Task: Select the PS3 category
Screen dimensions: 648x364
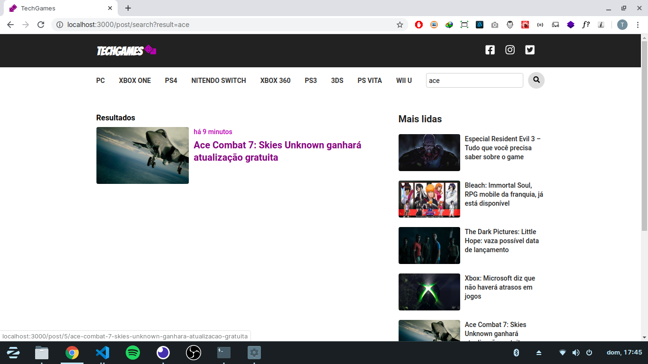Action: tap(311, 81)
